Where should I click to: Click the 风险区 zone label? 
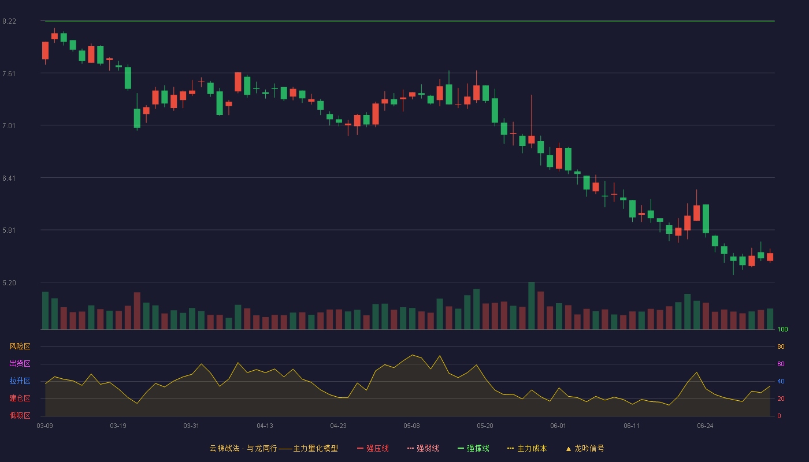pyautogui.click(x=20, y=346)
